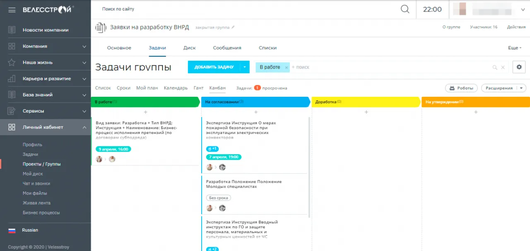Screen dimensions: 530x251
Task: Switch to the Диск tab
Action: [190, 48]
